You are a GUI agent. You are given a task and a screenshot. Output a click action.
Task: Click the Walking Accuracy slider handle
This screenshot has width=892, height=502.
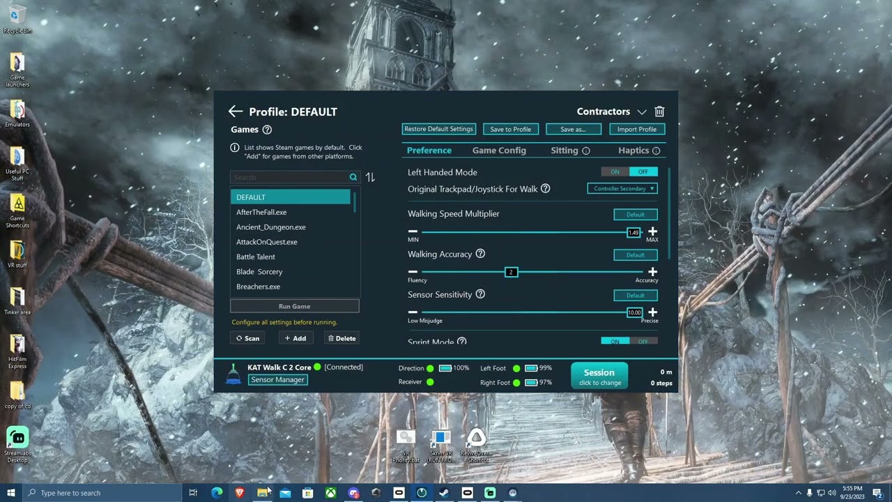click(511, 272)
